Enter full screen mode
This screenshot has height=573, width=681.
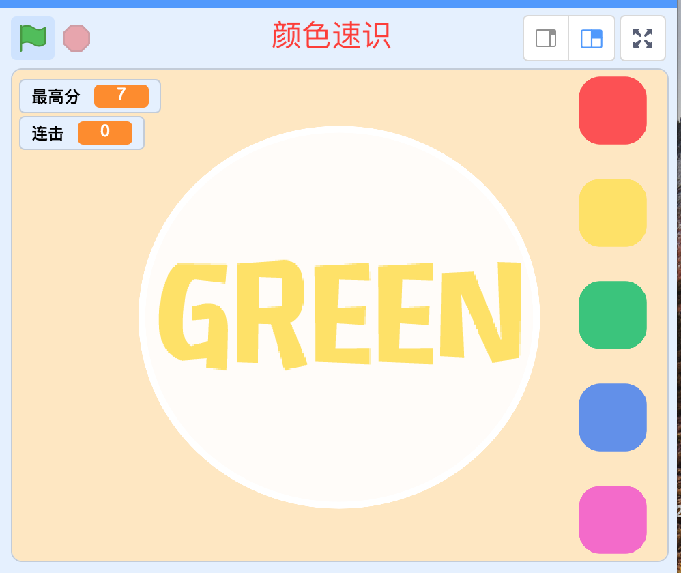pos(643,38)
